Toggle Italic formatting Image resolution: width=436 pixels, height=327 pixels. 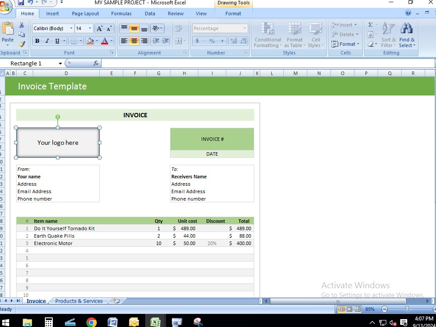click(x=47, y=41)
